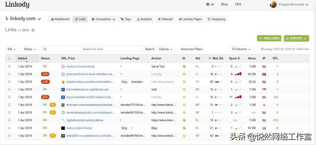Sort by the Moz DA column header
The image size is (316, 145).
(x=218, y=58)
